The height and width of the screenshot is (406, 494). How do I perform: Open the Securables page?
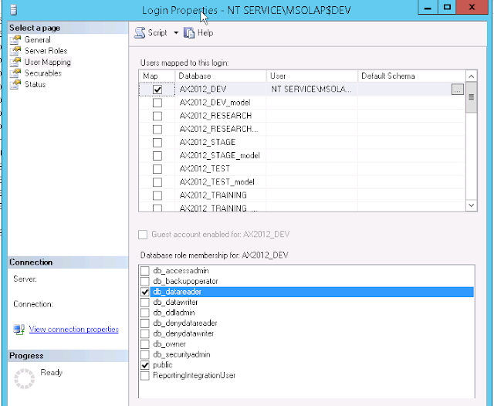(x=43, y=73)
